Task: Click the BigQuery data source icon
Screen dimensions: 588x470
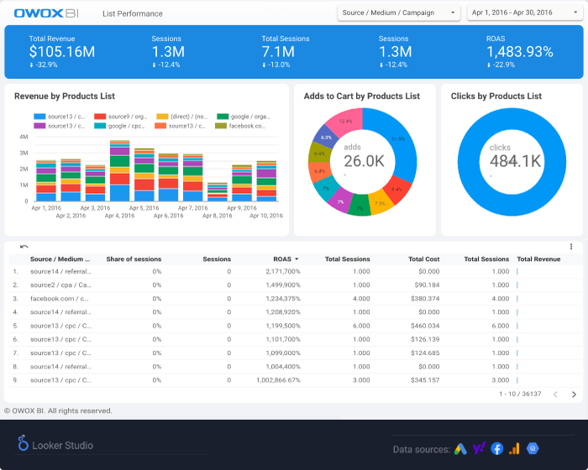Action: pos(533,448)
